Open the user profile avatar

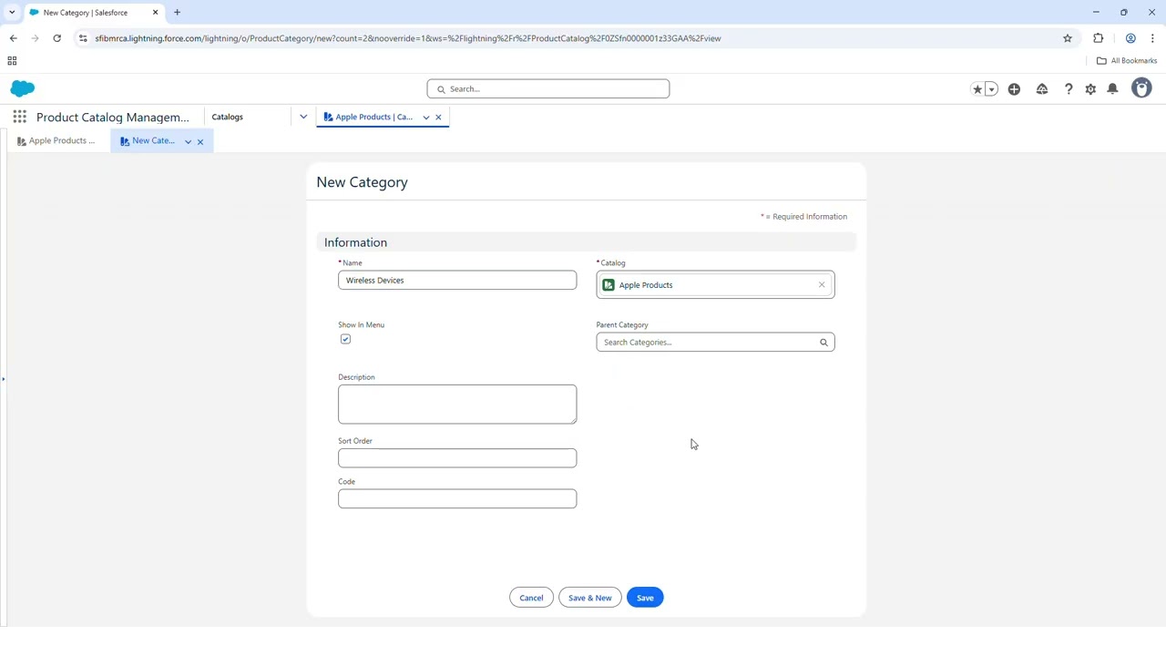tap(1141, 88)
